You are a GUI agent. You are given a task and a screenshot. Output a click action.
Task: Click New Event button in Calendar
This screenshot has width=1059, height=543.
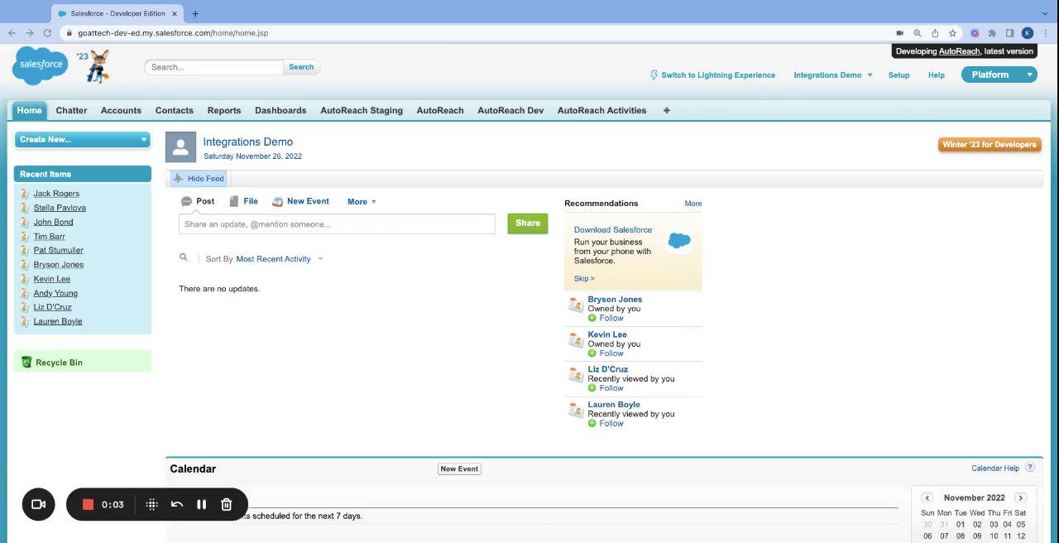459,469
